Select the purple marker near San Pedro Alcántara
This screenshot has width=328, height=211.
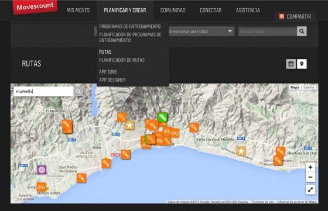tap(42, 170)
